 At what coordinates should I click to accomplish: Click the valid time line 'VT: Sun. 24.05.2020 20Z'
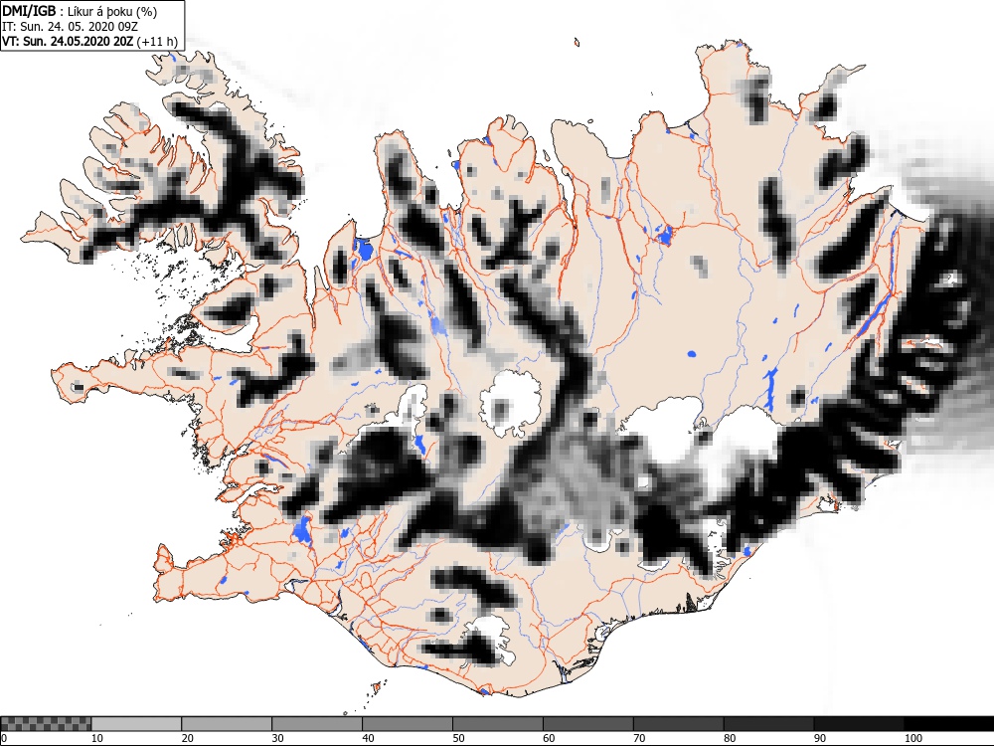(x=68, y=42)
